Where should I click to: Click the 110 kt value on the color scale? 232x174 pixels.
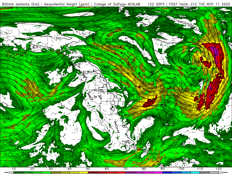coord(200,169)
